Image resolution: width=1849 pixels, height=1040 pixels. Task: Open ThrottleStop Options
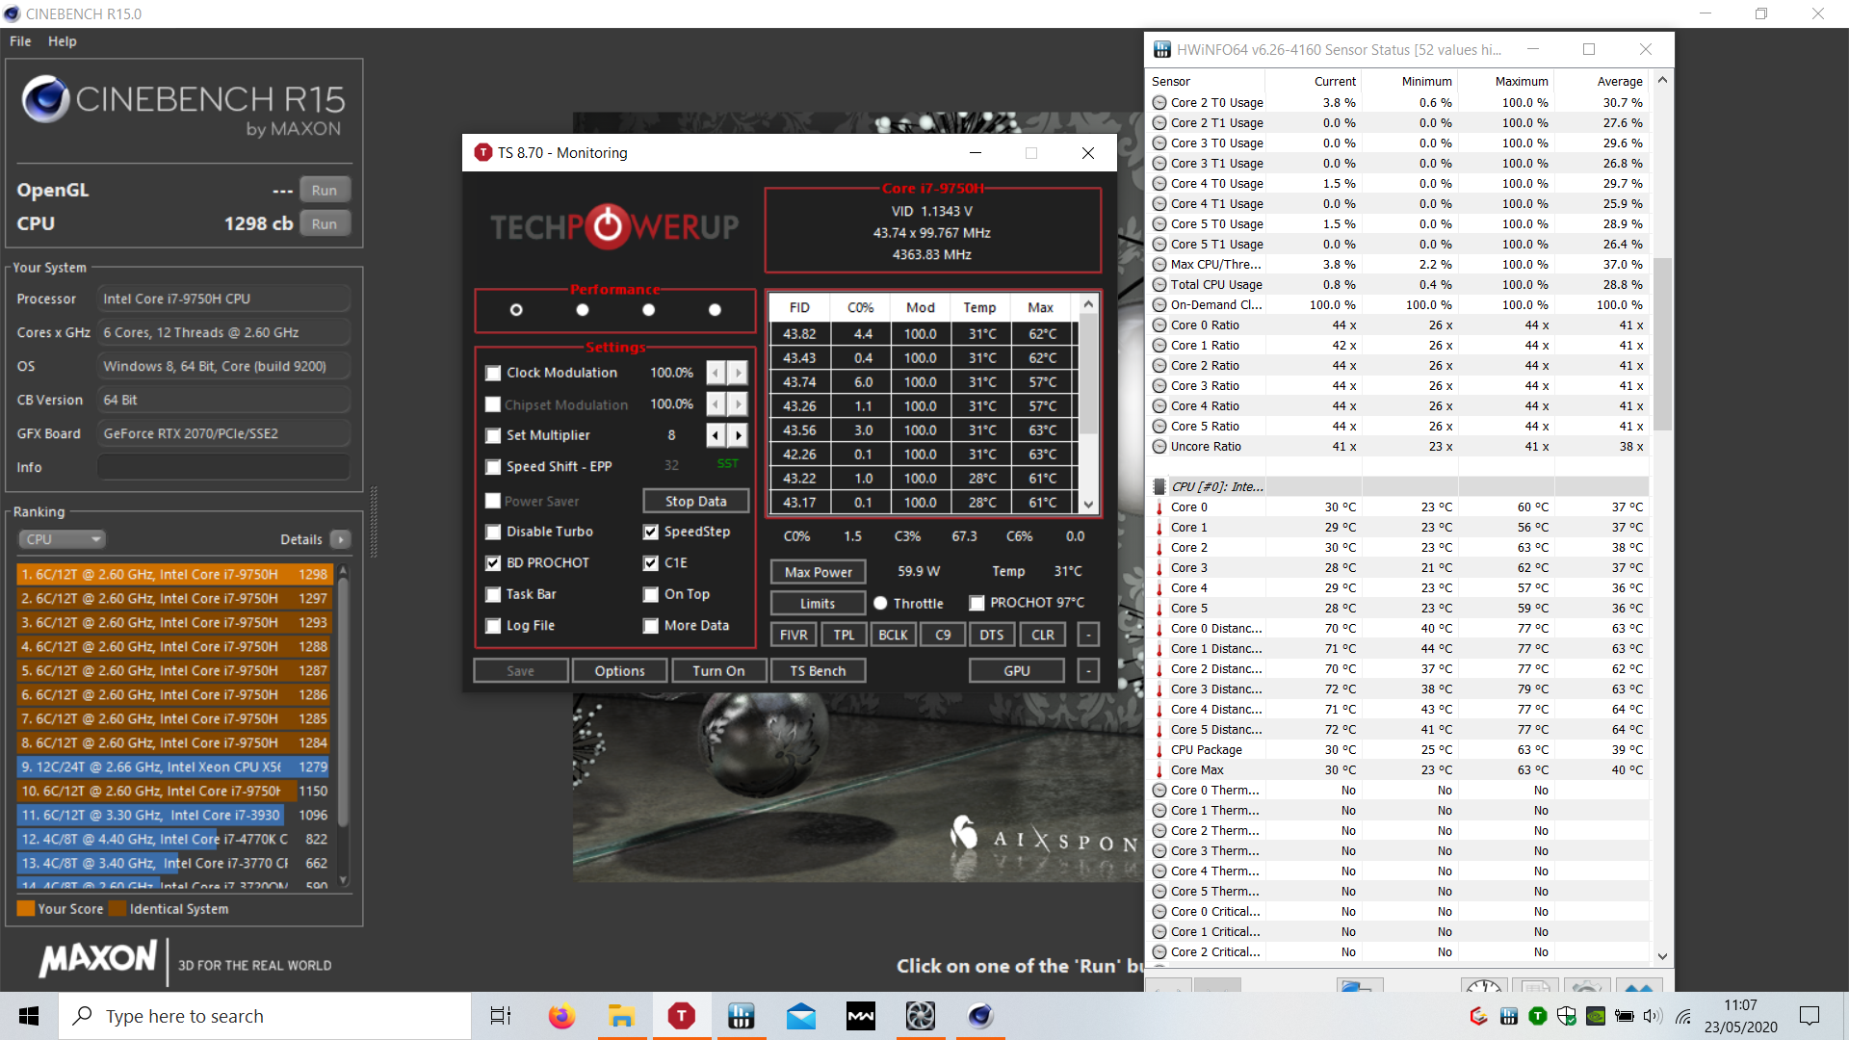619,670
